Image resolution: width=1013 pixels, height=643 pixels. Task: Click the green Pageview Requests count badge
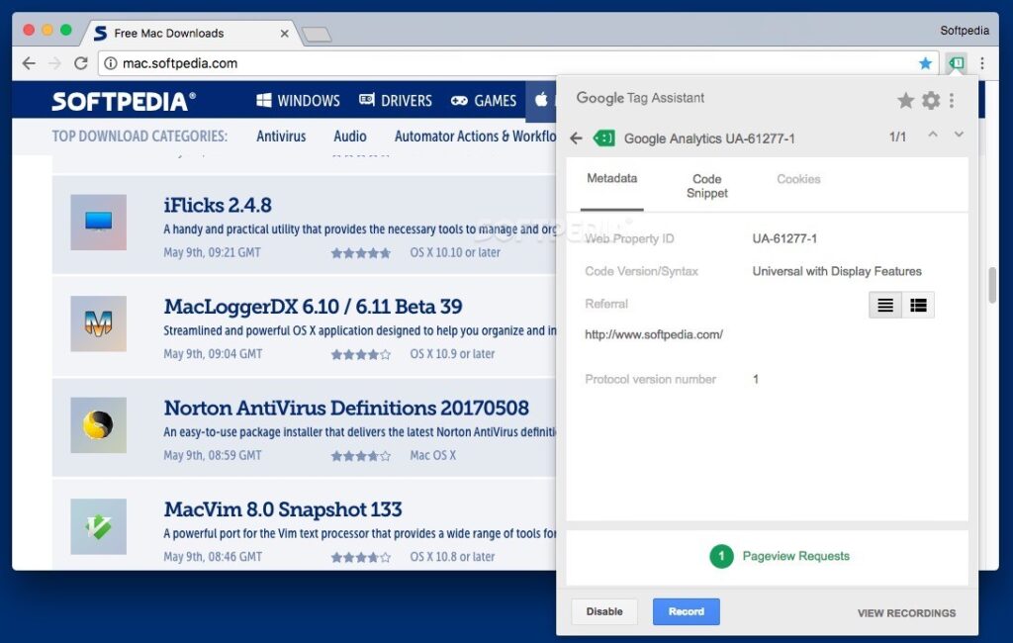721,556
